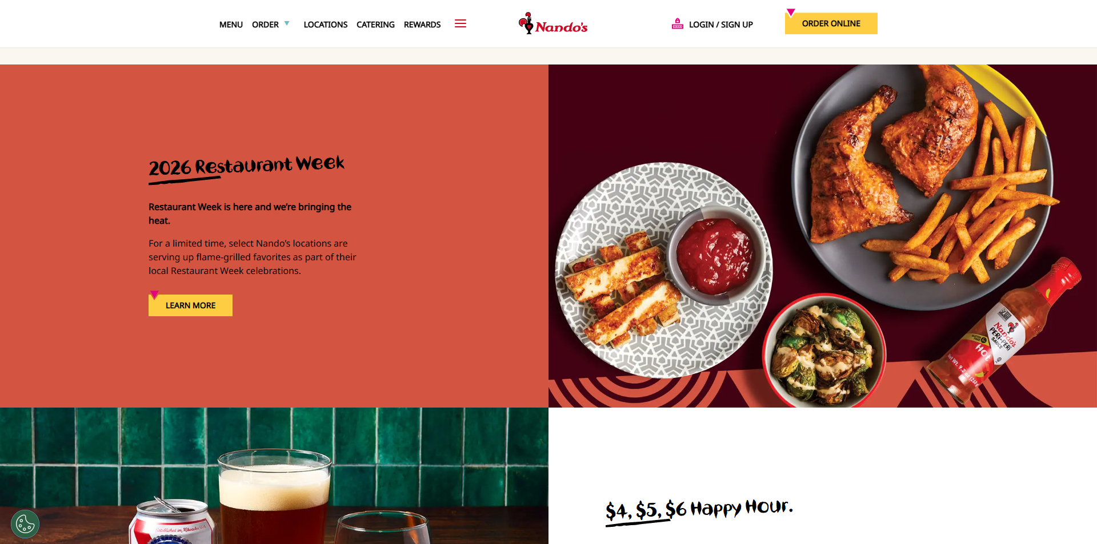Click the Nando's rooster logo
1097x544 pixels.
552,23
